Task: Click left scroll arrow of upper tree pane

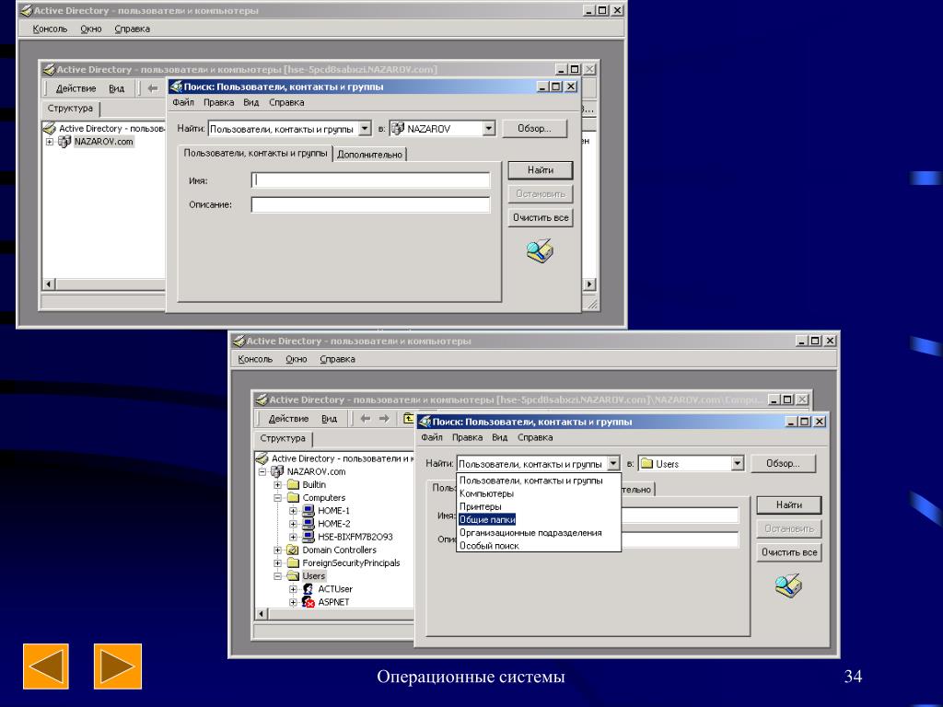Action: point(50,284)
